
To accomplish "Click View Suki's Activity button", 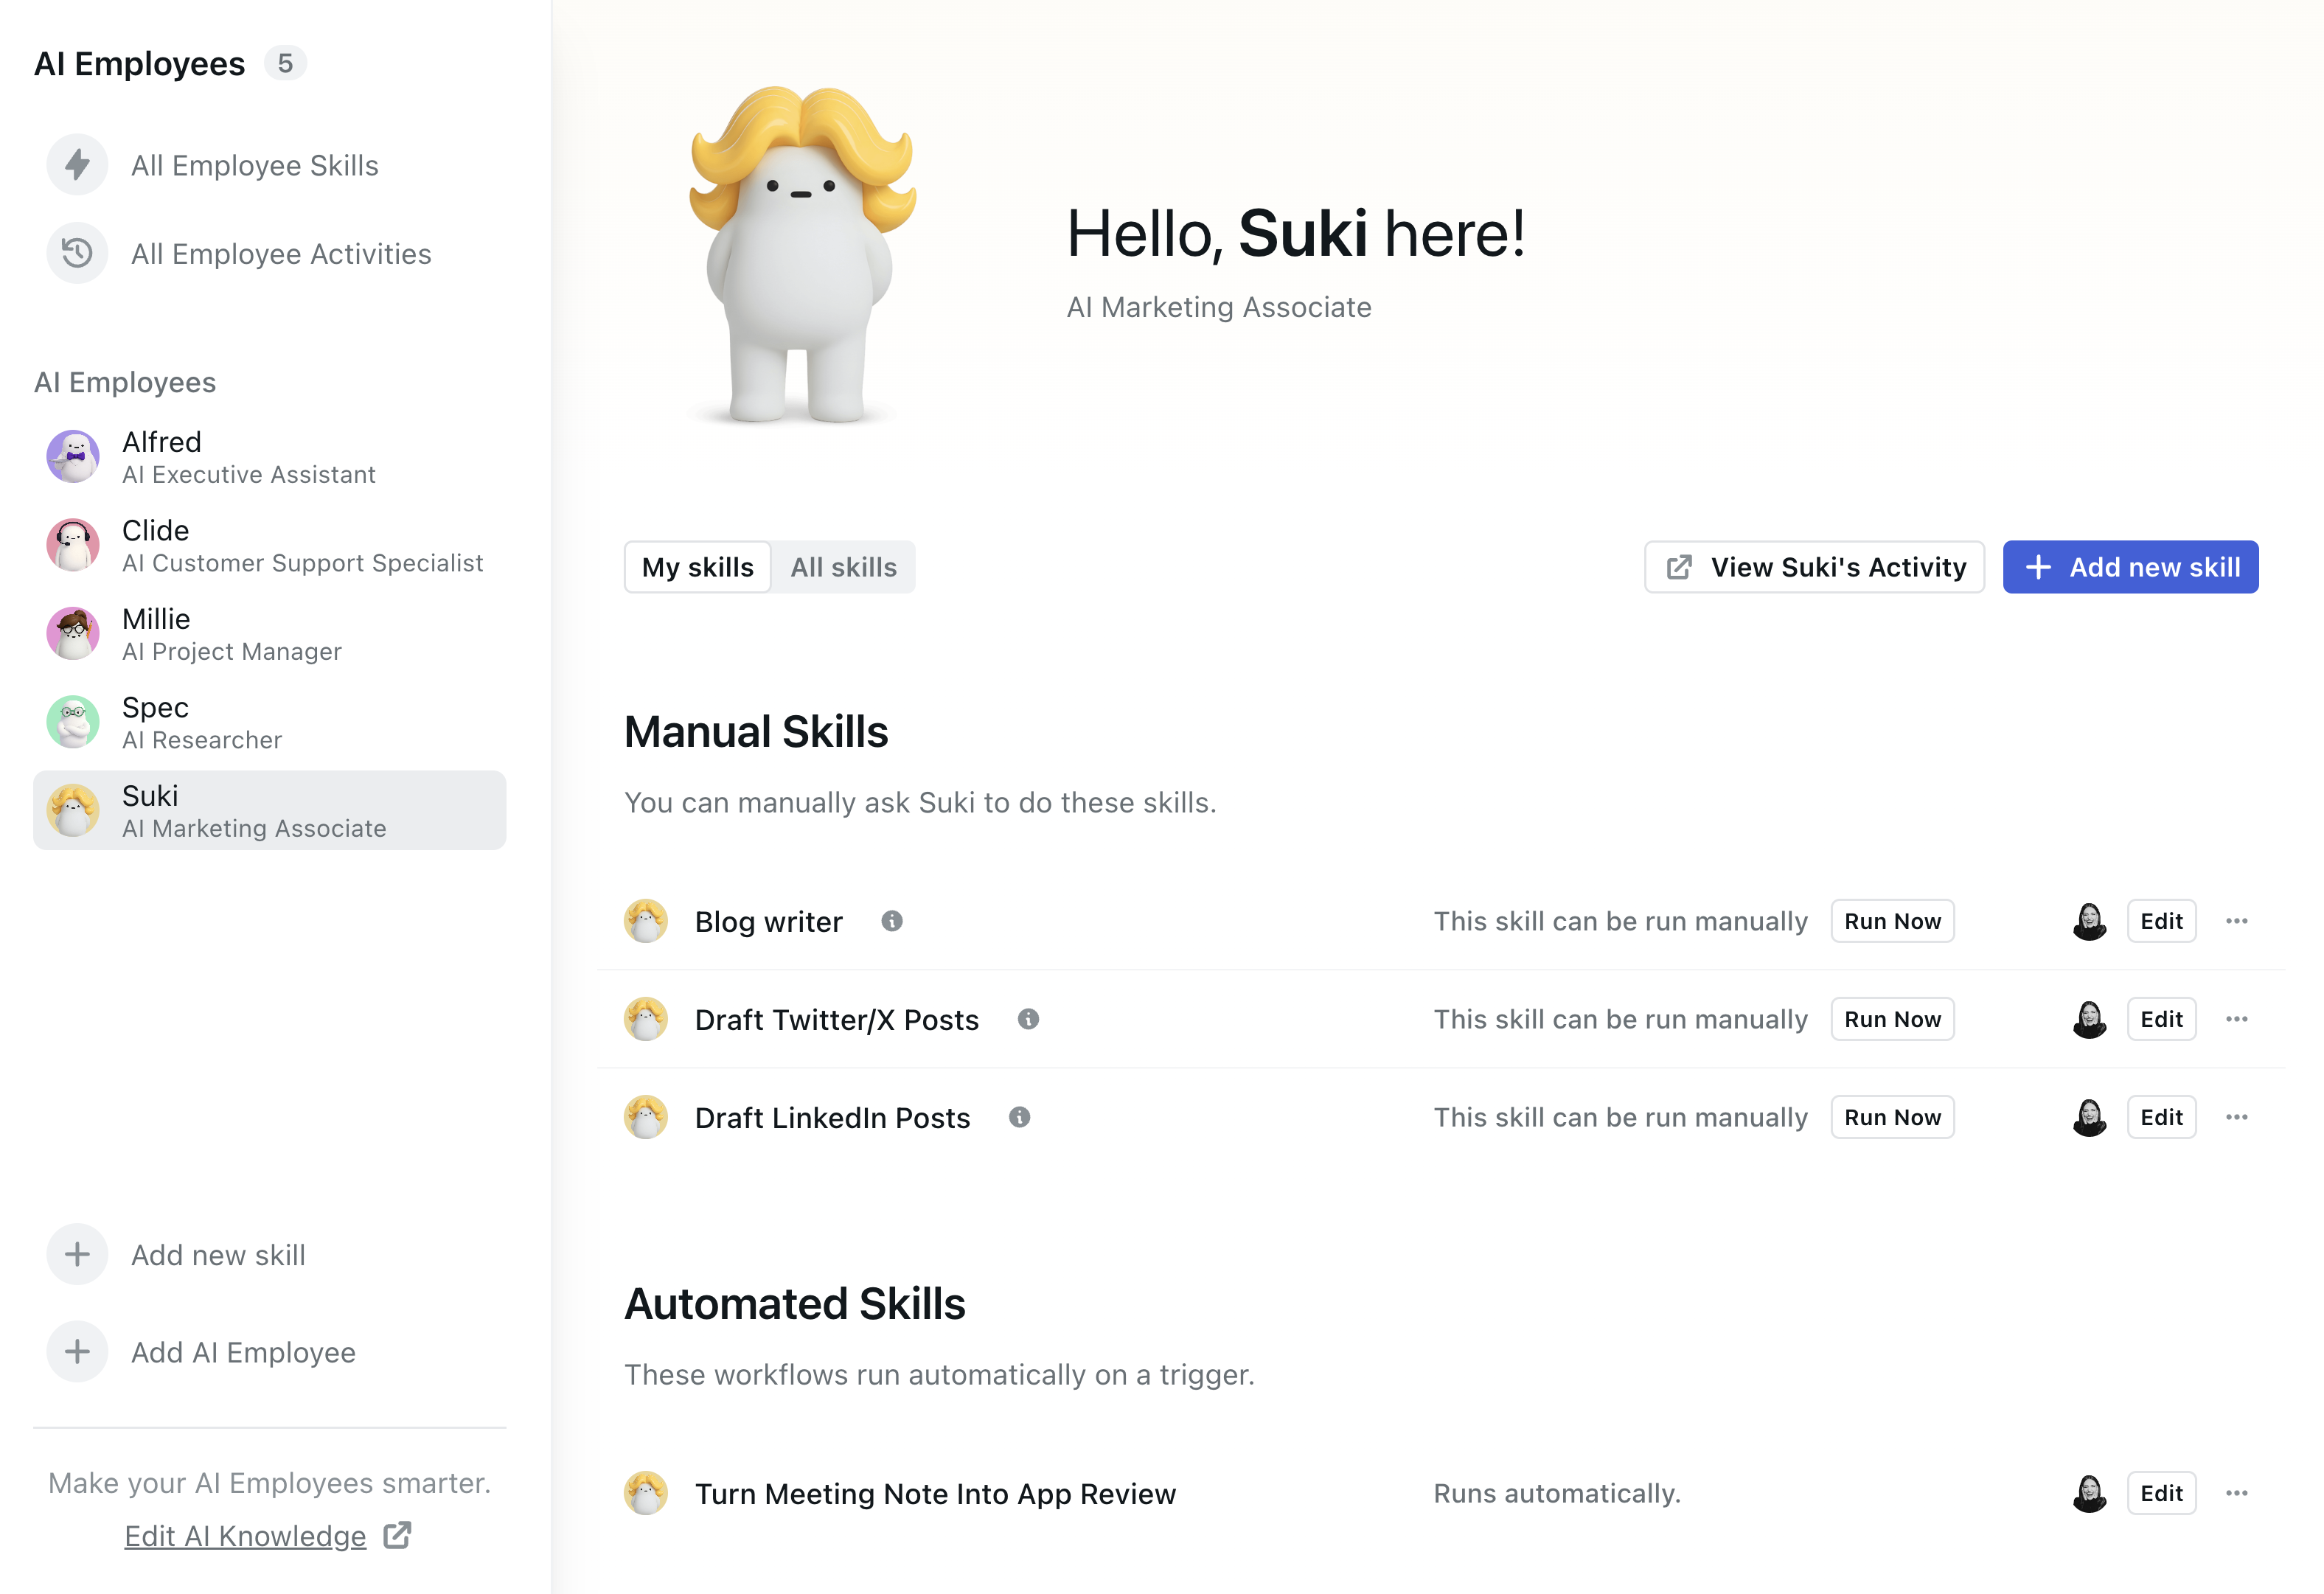I will coord(1814,567).
